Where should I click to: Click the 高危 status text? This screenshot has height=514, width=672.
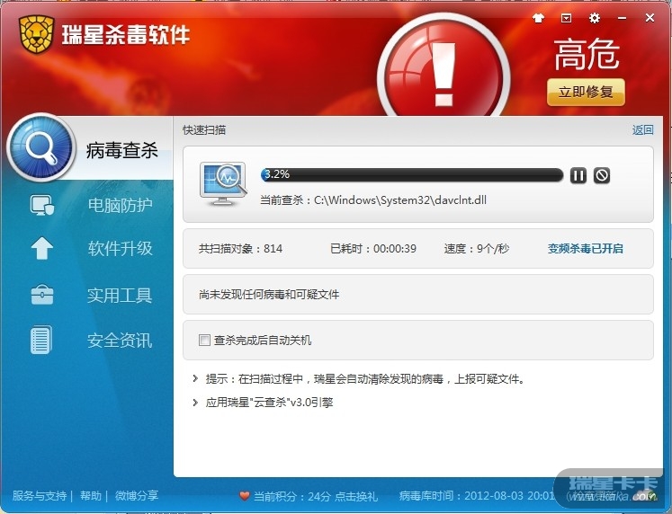pos(587,54)
